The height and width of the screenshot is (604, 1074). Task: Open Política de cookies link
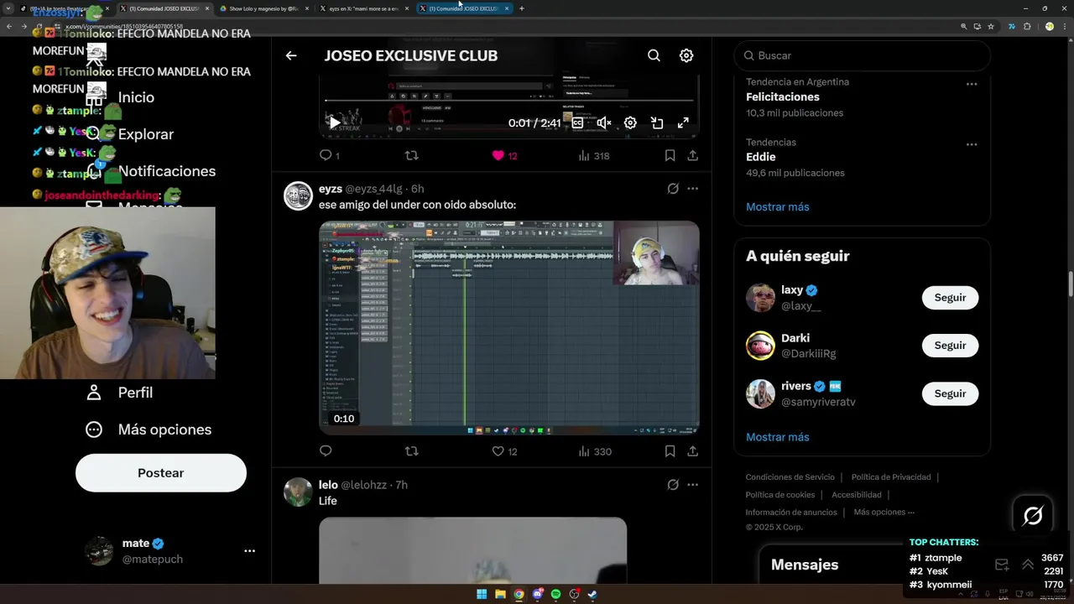coord(780,495)
